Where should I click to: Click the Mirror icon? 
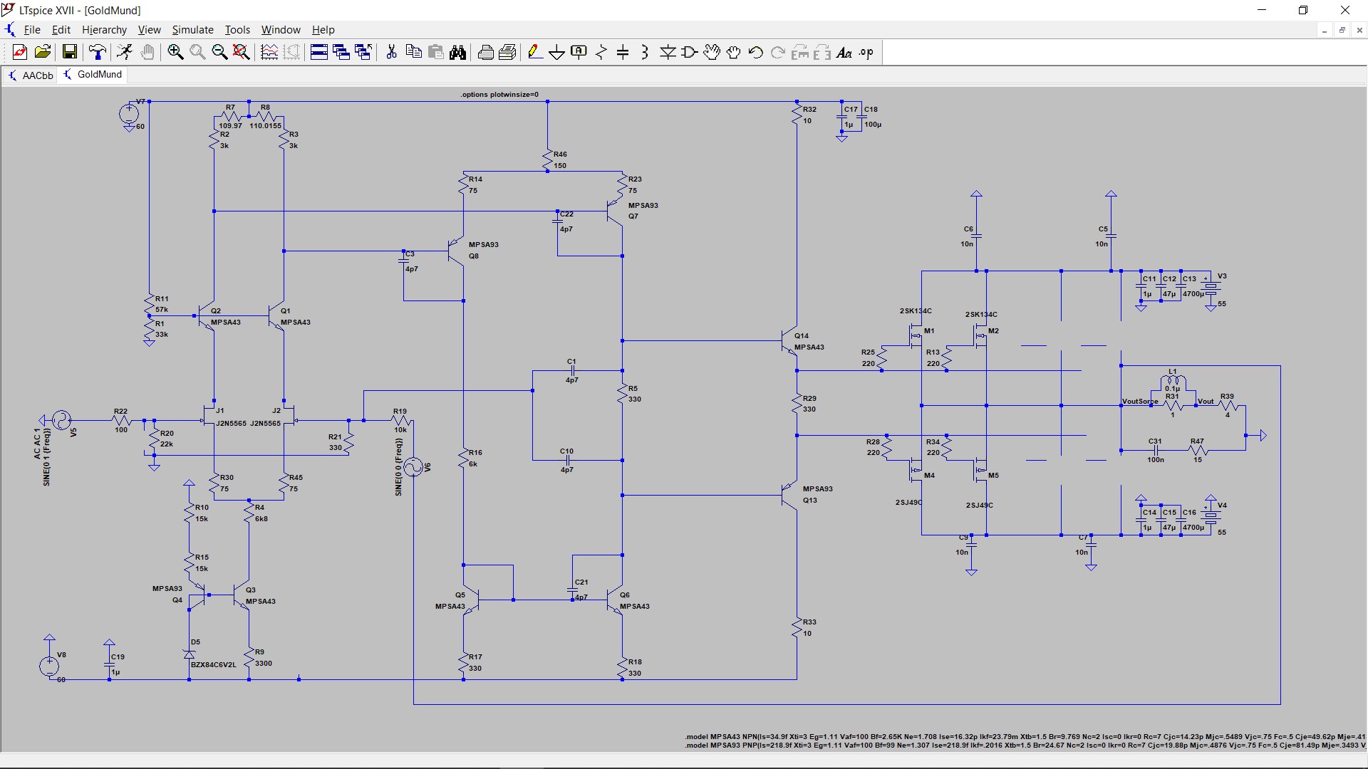tap(822, 52)
